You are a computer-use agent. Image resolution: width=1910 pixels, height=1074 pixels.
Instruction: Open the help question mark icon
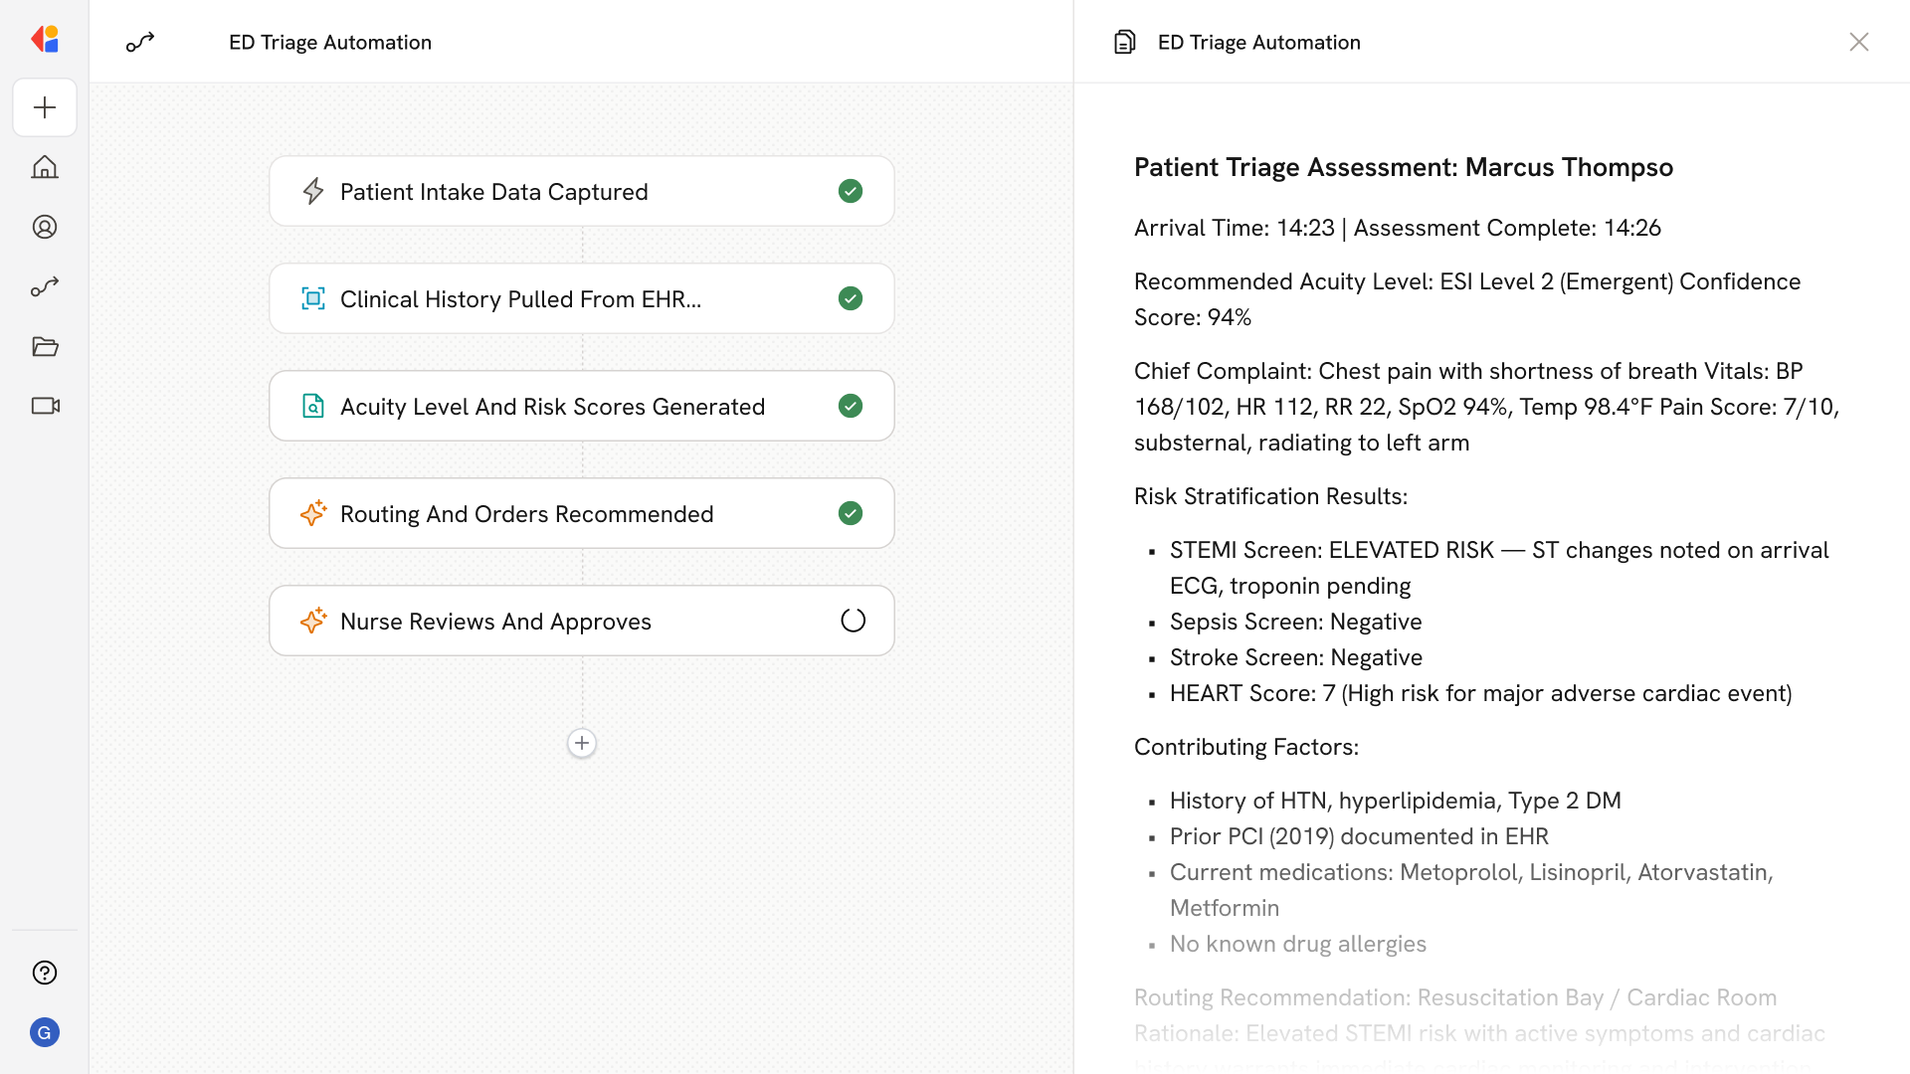[45, 973]
